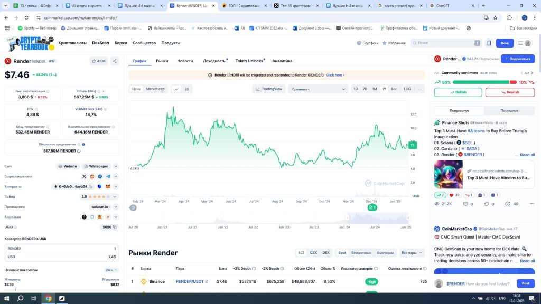
Task: Copy the contract address 0x6de0...4aeb24
Action: click(x=91, y=186)
